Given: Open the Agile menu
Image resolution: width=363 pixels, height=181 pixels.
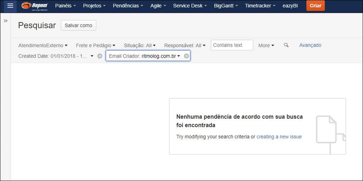Looking at the screenshot, I should (x=158, y=6).
